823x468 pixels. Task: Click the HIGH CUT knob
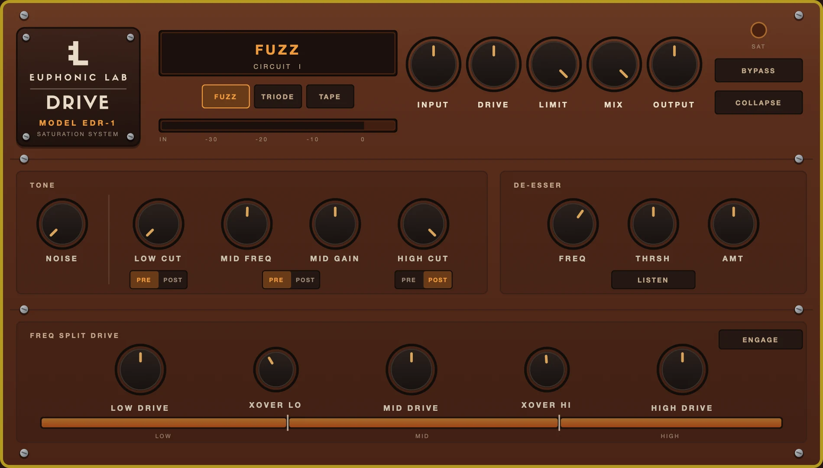(423, 224)
